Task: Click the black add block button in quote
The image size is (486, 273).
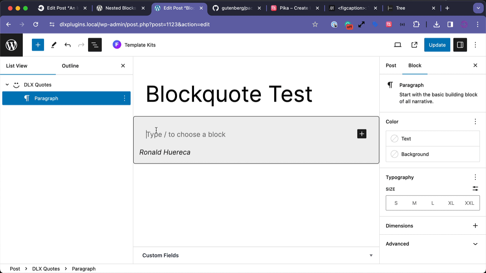Action: 362,134
